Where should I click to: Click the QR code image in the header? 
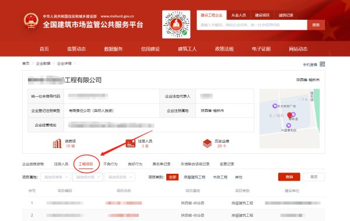(x=176, y=24)
